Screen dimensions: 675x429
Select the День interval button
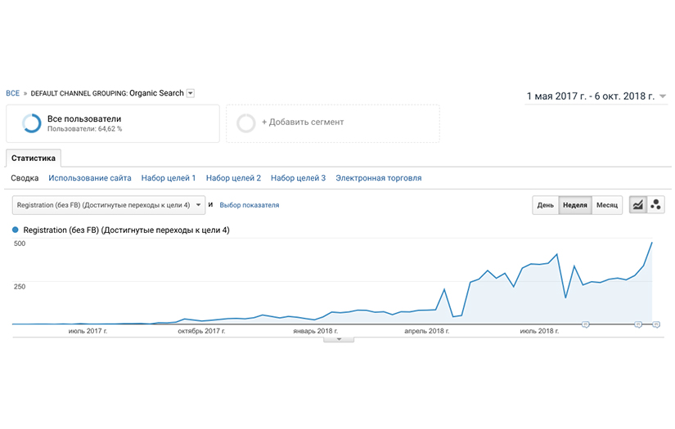[x=545, y=205]
